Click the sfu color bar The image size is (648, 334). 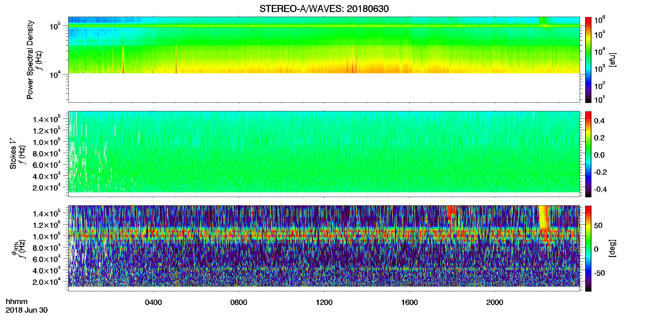[588, 60]
